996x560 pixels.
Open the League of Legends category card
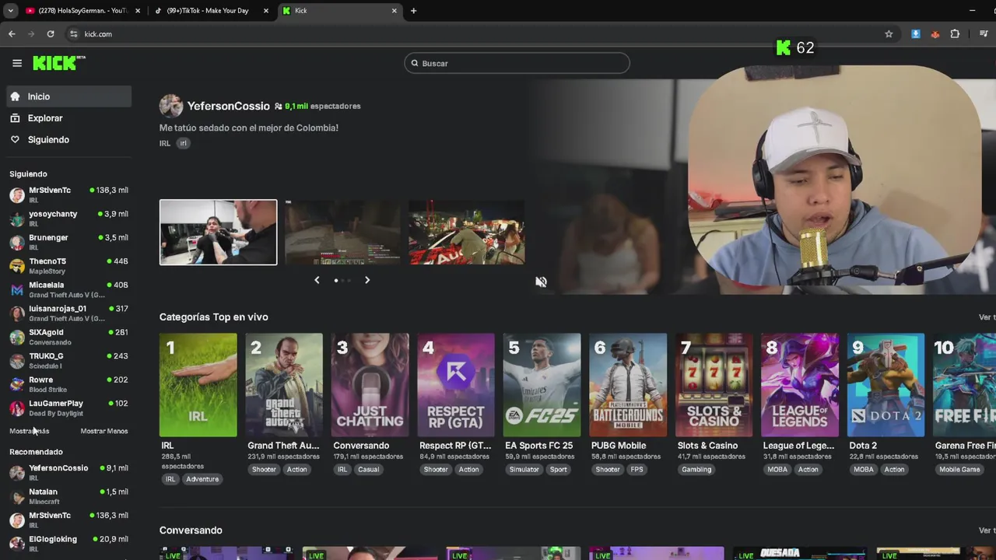(800, 385)
